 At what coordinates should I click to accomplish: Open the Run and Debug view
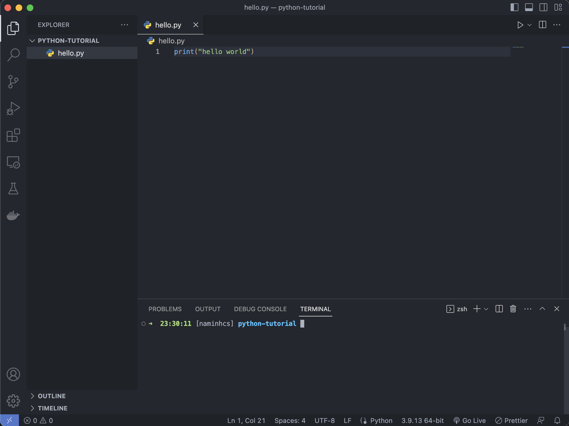13,108
